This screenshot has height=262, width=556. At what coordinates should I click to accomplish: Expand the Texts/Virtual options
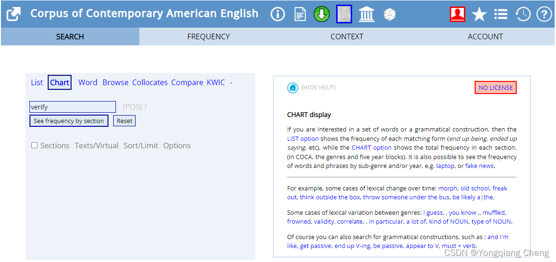[96, 146]
